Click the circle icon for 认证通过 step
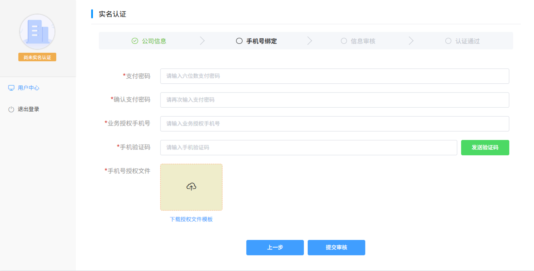Viewport: 534px width, 271px height. [x=448, y=41]
